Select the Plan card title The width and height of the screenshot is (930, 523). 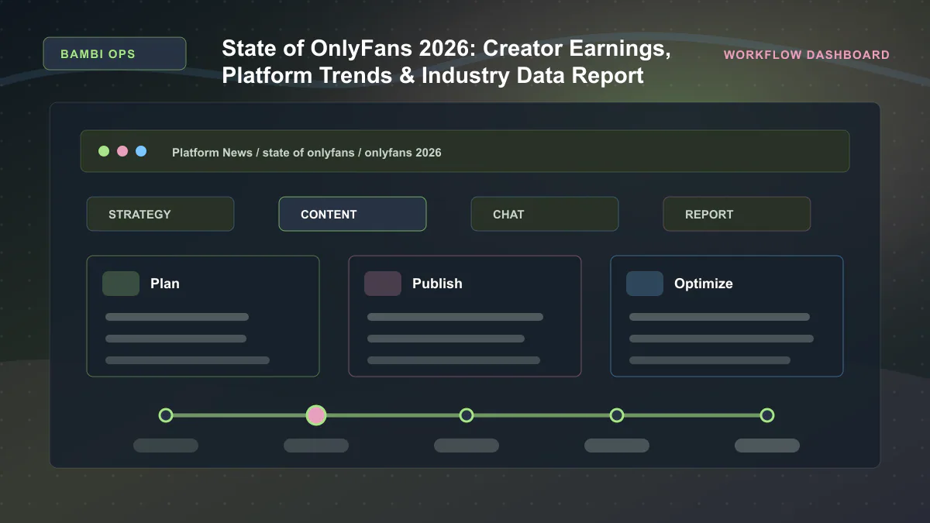tap(165, 284)
